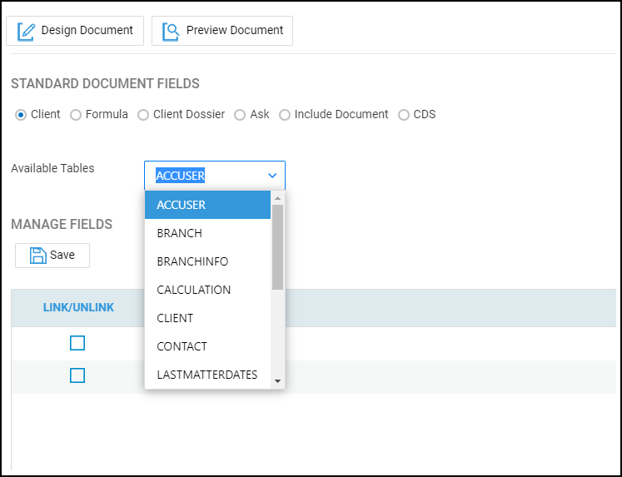Select CONTACT from the tables list

pos(182,346)
